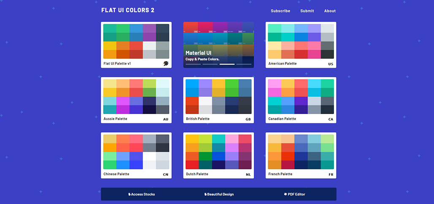The height and width of the screenshot is (204, 434).
Task: Select the highlighted third carousel indicator bar
Action: tap(227, 64)
